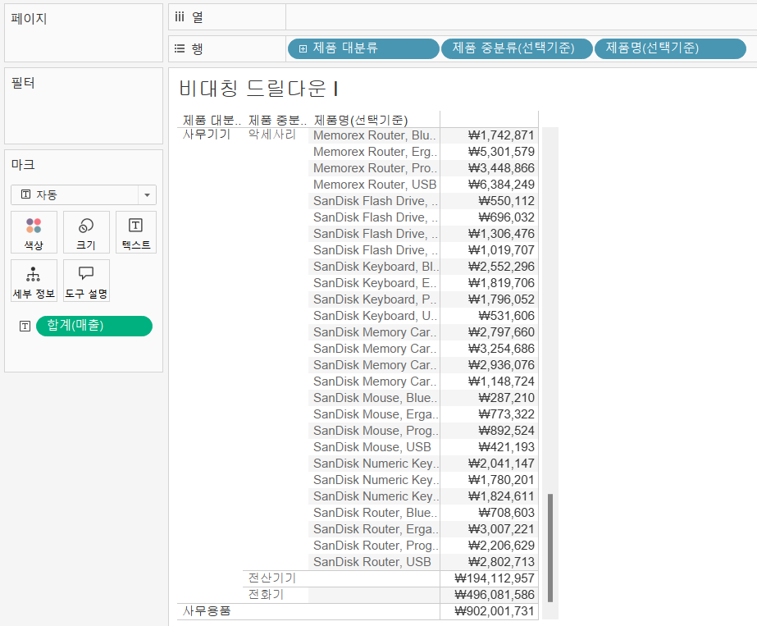Click the Columns (열) shelf drop area
The height and width of the screenshot is (626, 757).
click(522, 17)
